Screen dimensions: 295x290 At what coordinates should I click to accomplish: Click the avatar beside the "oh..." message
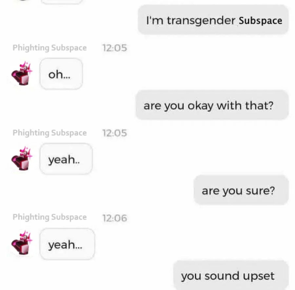tap(22, 73)
